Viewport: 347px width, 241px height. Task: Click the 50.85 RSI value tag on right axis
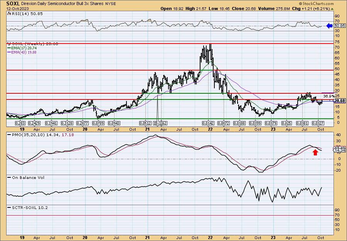[x=340, y=26]
